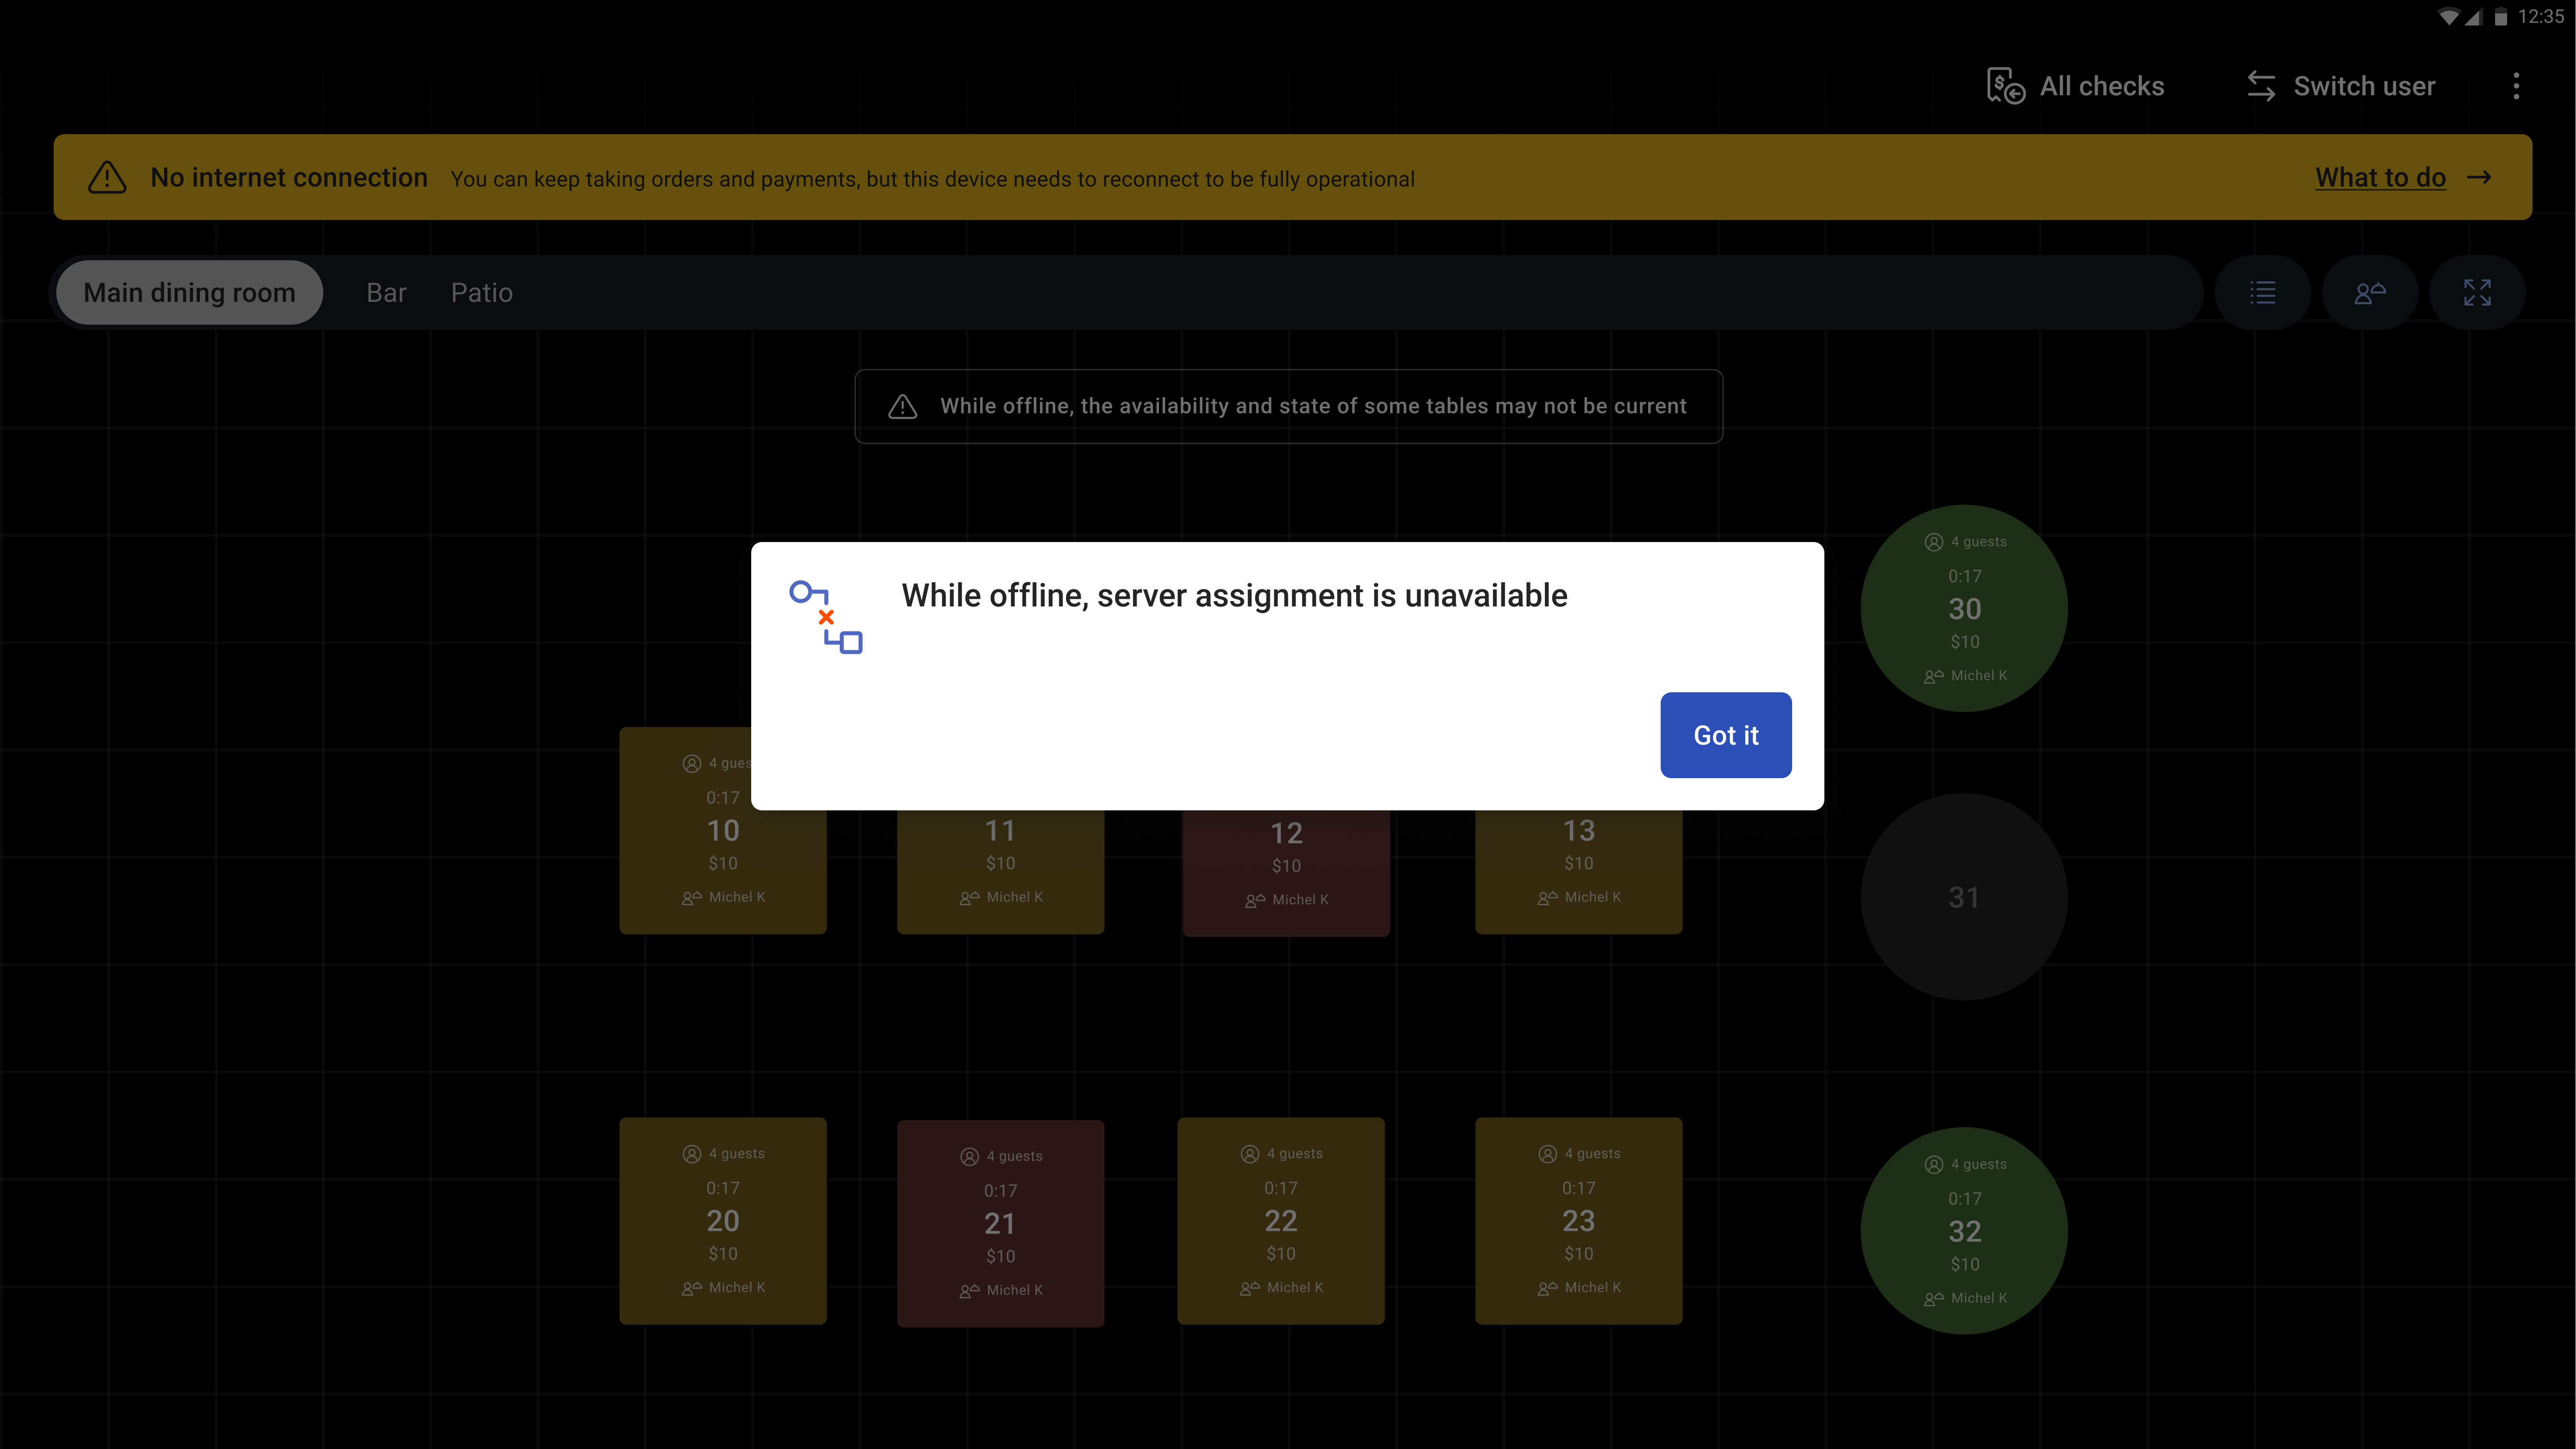Select round table 30

(1963, 608)
